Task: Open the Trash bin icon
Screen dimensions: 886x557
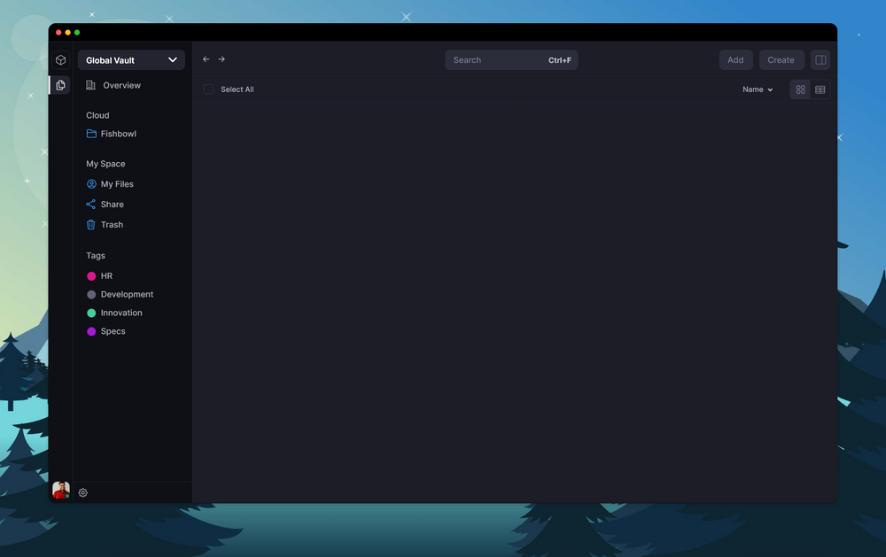Action: click(x=90, y=224)
